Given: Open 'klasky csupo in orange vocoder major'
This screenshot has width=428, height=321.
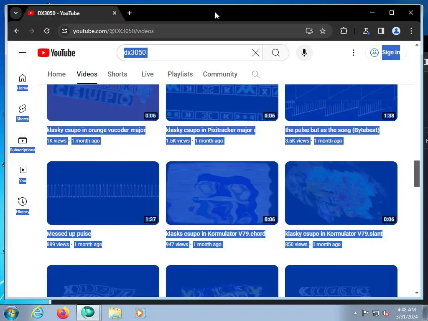Looking at the screenshot, I should (x=96, y=130).
